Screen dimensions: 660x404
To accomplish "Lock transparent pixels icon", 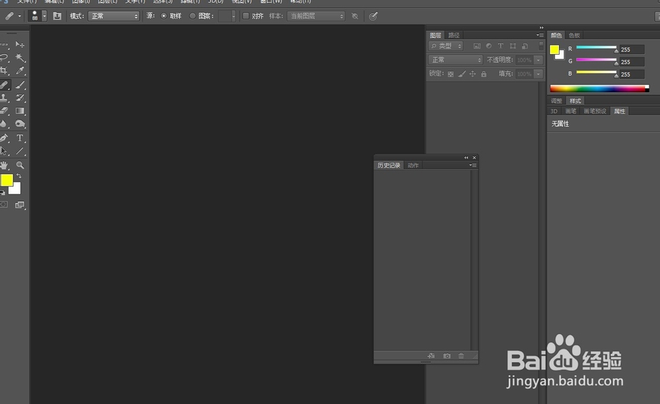I will (450, 74).
